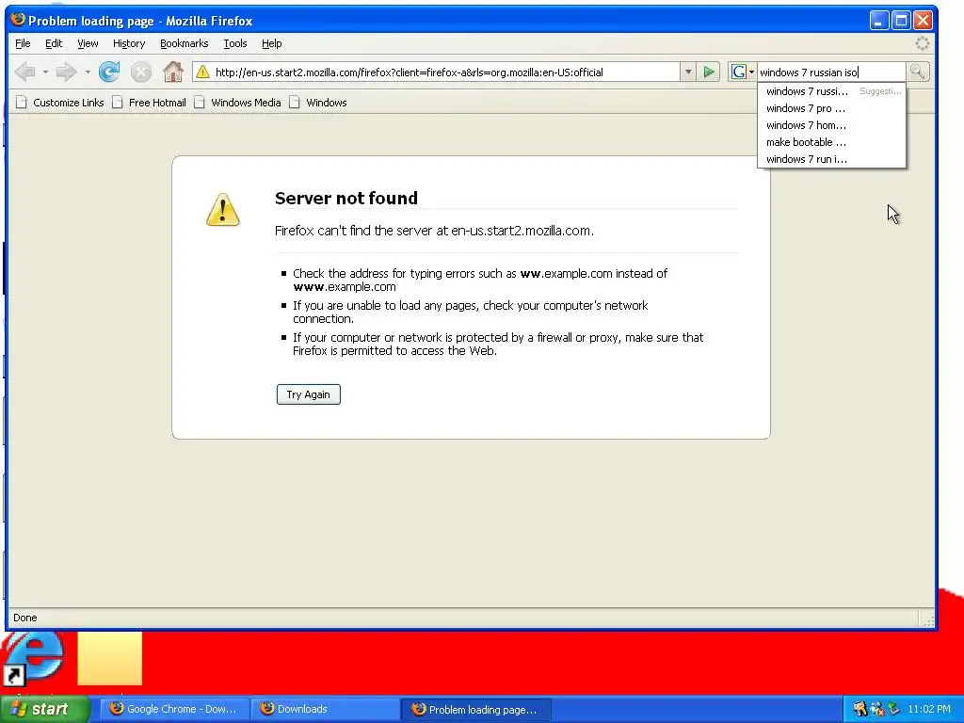Viewport: 964px width, 723px height.
Task: Click the yellow warning triangle on the error page
Action: [222, 210]
